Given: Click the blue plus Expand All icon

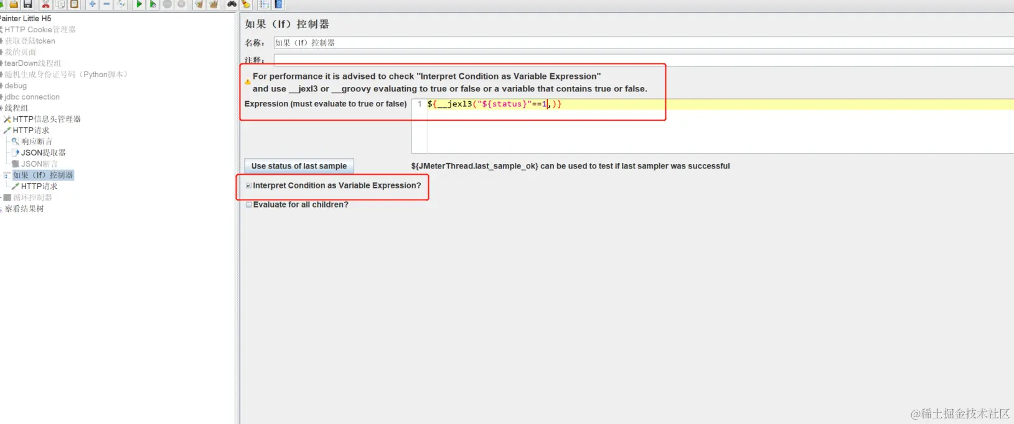Looking at the screenshot, I should click(93, 4).
